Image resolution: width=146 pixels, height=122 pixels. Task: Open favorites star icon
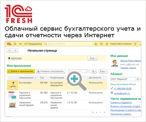(x=107, y=44)
